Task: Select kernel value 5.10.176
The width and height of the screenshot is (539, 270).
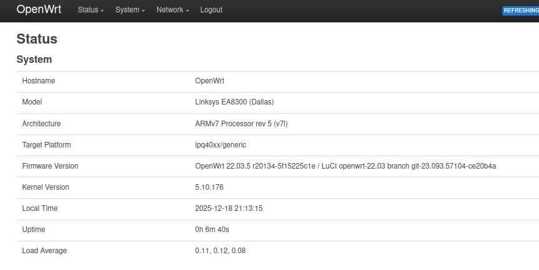Action: [209, 187]
